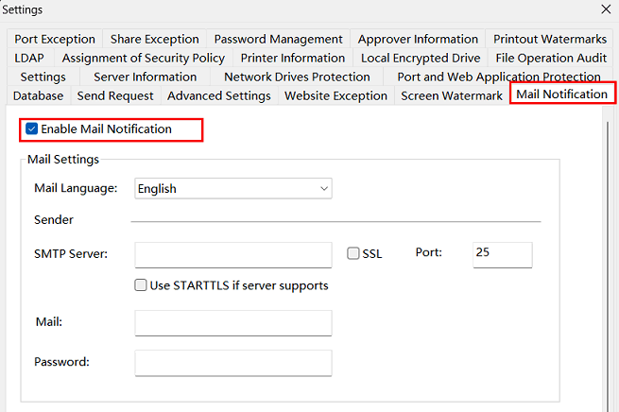619x412 pixels.
Task: Open the Mail Language dropdown
Action: pyautogui.click(x=233, y=188)
